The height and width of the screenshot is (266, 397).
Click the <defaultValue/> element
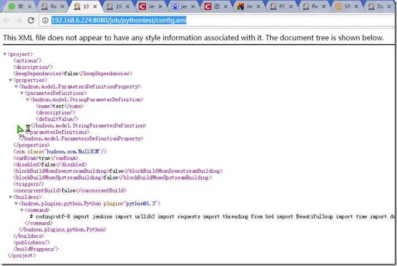[x=57, y=119]
